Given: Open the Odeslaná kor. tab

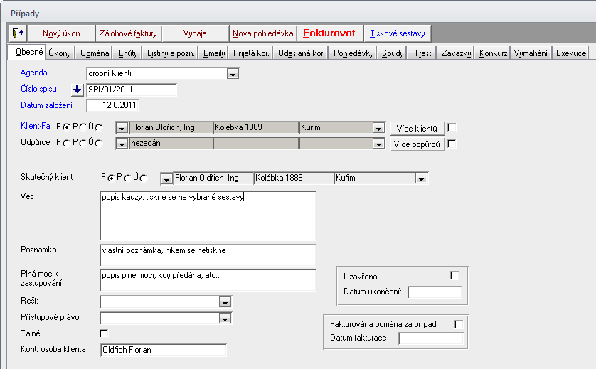Looking at the screenshot, I should coord(301,53).
